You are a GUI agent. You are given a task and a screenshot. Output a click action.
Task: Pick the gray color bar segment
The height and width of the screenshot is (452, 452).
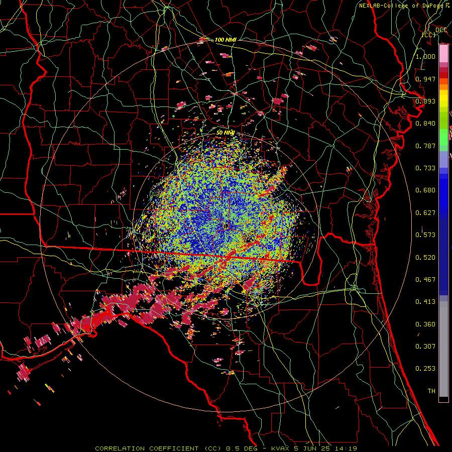point(443,349)
